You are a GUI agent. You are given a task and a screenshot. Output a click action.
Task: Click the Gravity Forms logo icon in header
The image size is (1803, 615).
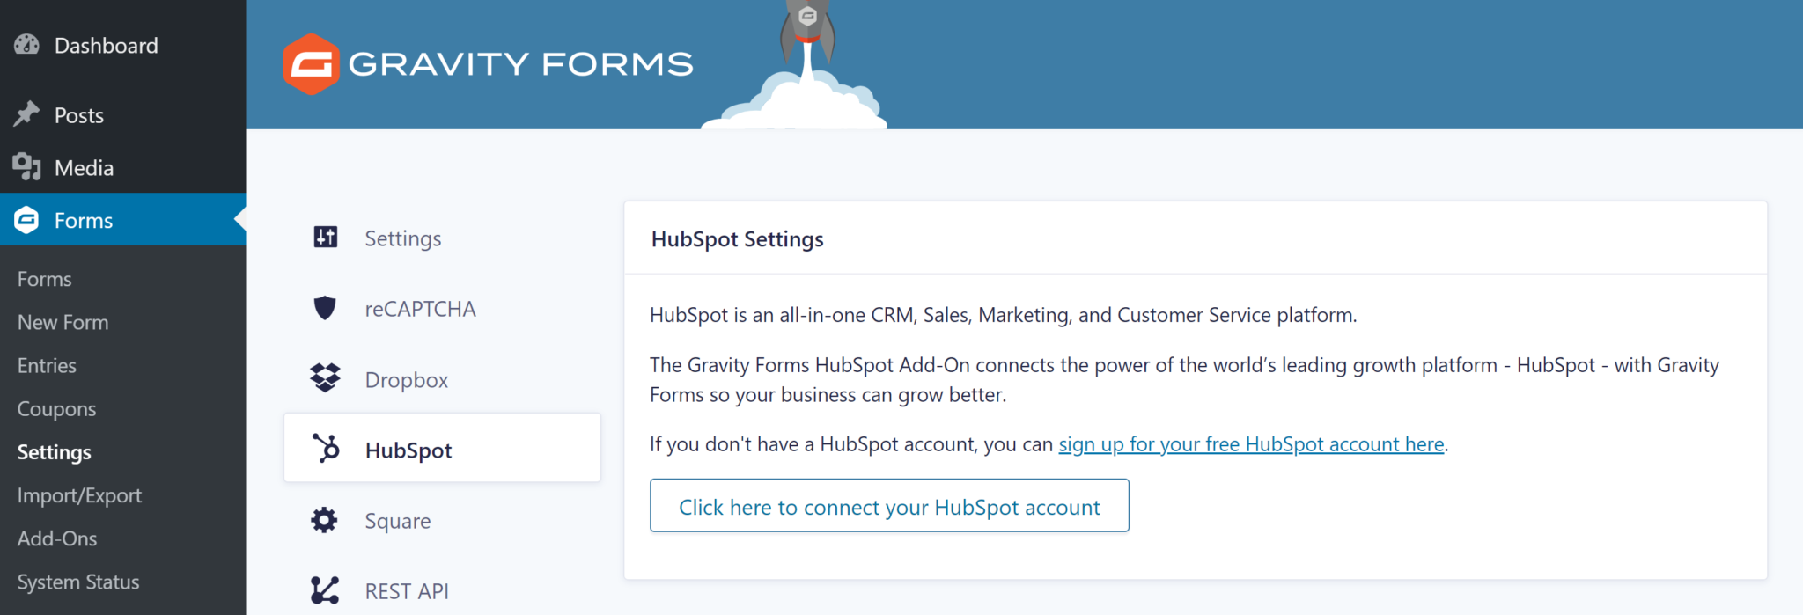point(311,64)
